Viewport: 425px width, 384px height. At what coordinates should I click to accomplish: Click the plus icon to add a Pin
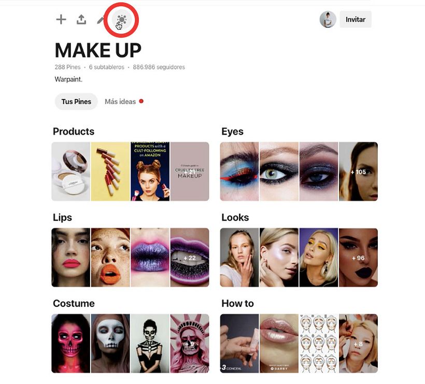pos(61,20)
